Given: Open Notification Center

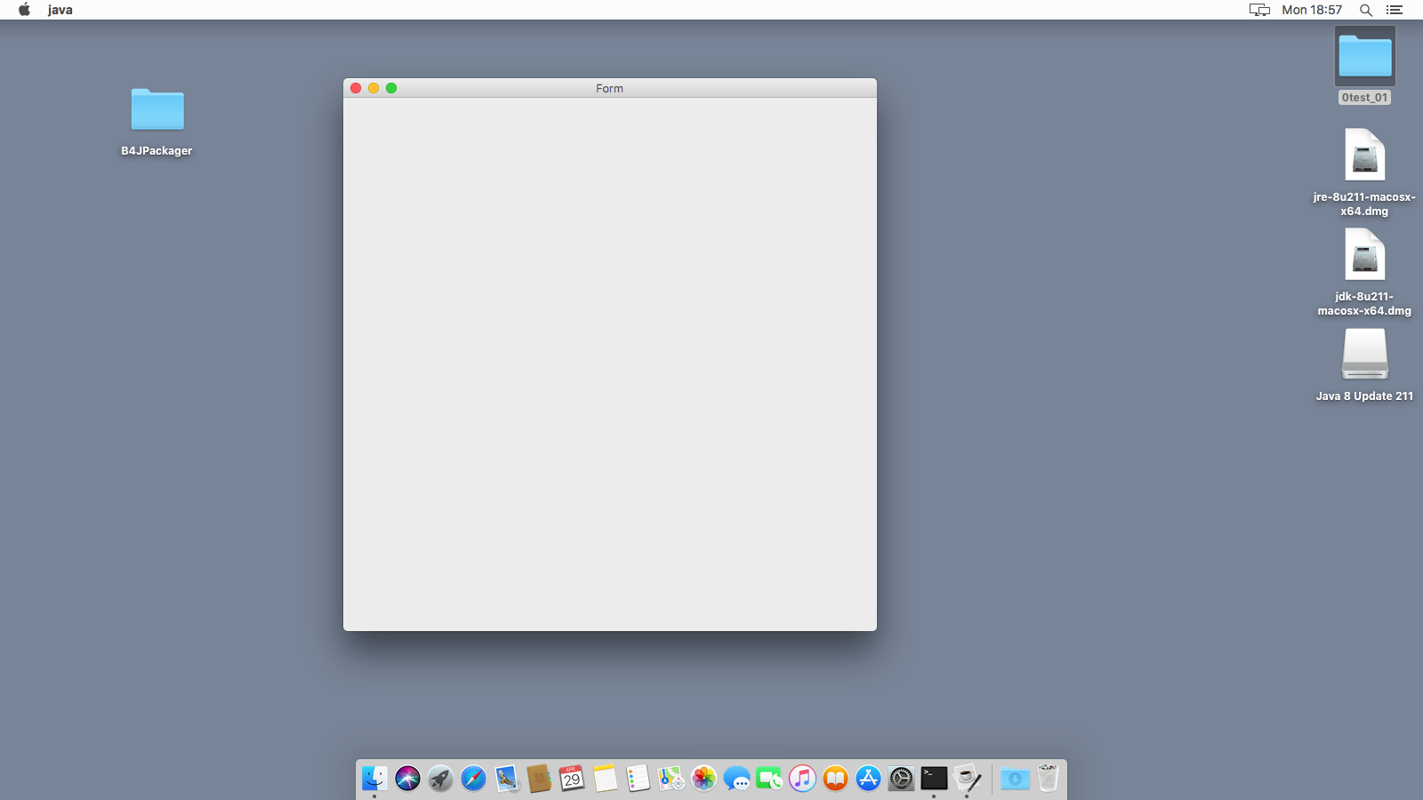Looking at the screenshot, I should (x=1395, y=10).
